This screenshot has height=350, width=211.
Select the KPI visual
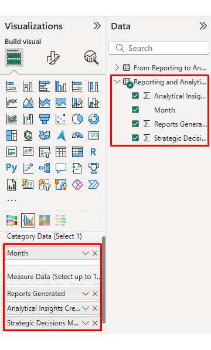tap(28, 152)
